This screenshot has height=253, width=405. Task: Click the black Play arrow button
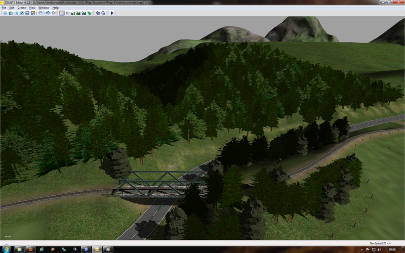click(x=112, y=13)
